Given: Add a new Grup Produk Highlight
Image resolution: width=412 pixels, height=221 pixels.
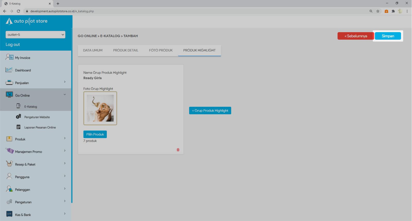Looking at the screenshot, I should coord(210,111).
